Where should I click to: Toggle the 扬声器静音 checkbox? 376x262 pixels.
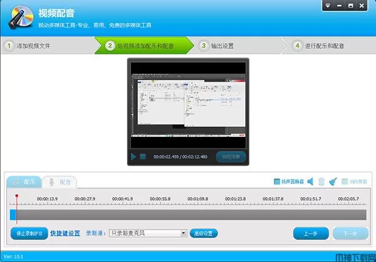click(278, 182)
